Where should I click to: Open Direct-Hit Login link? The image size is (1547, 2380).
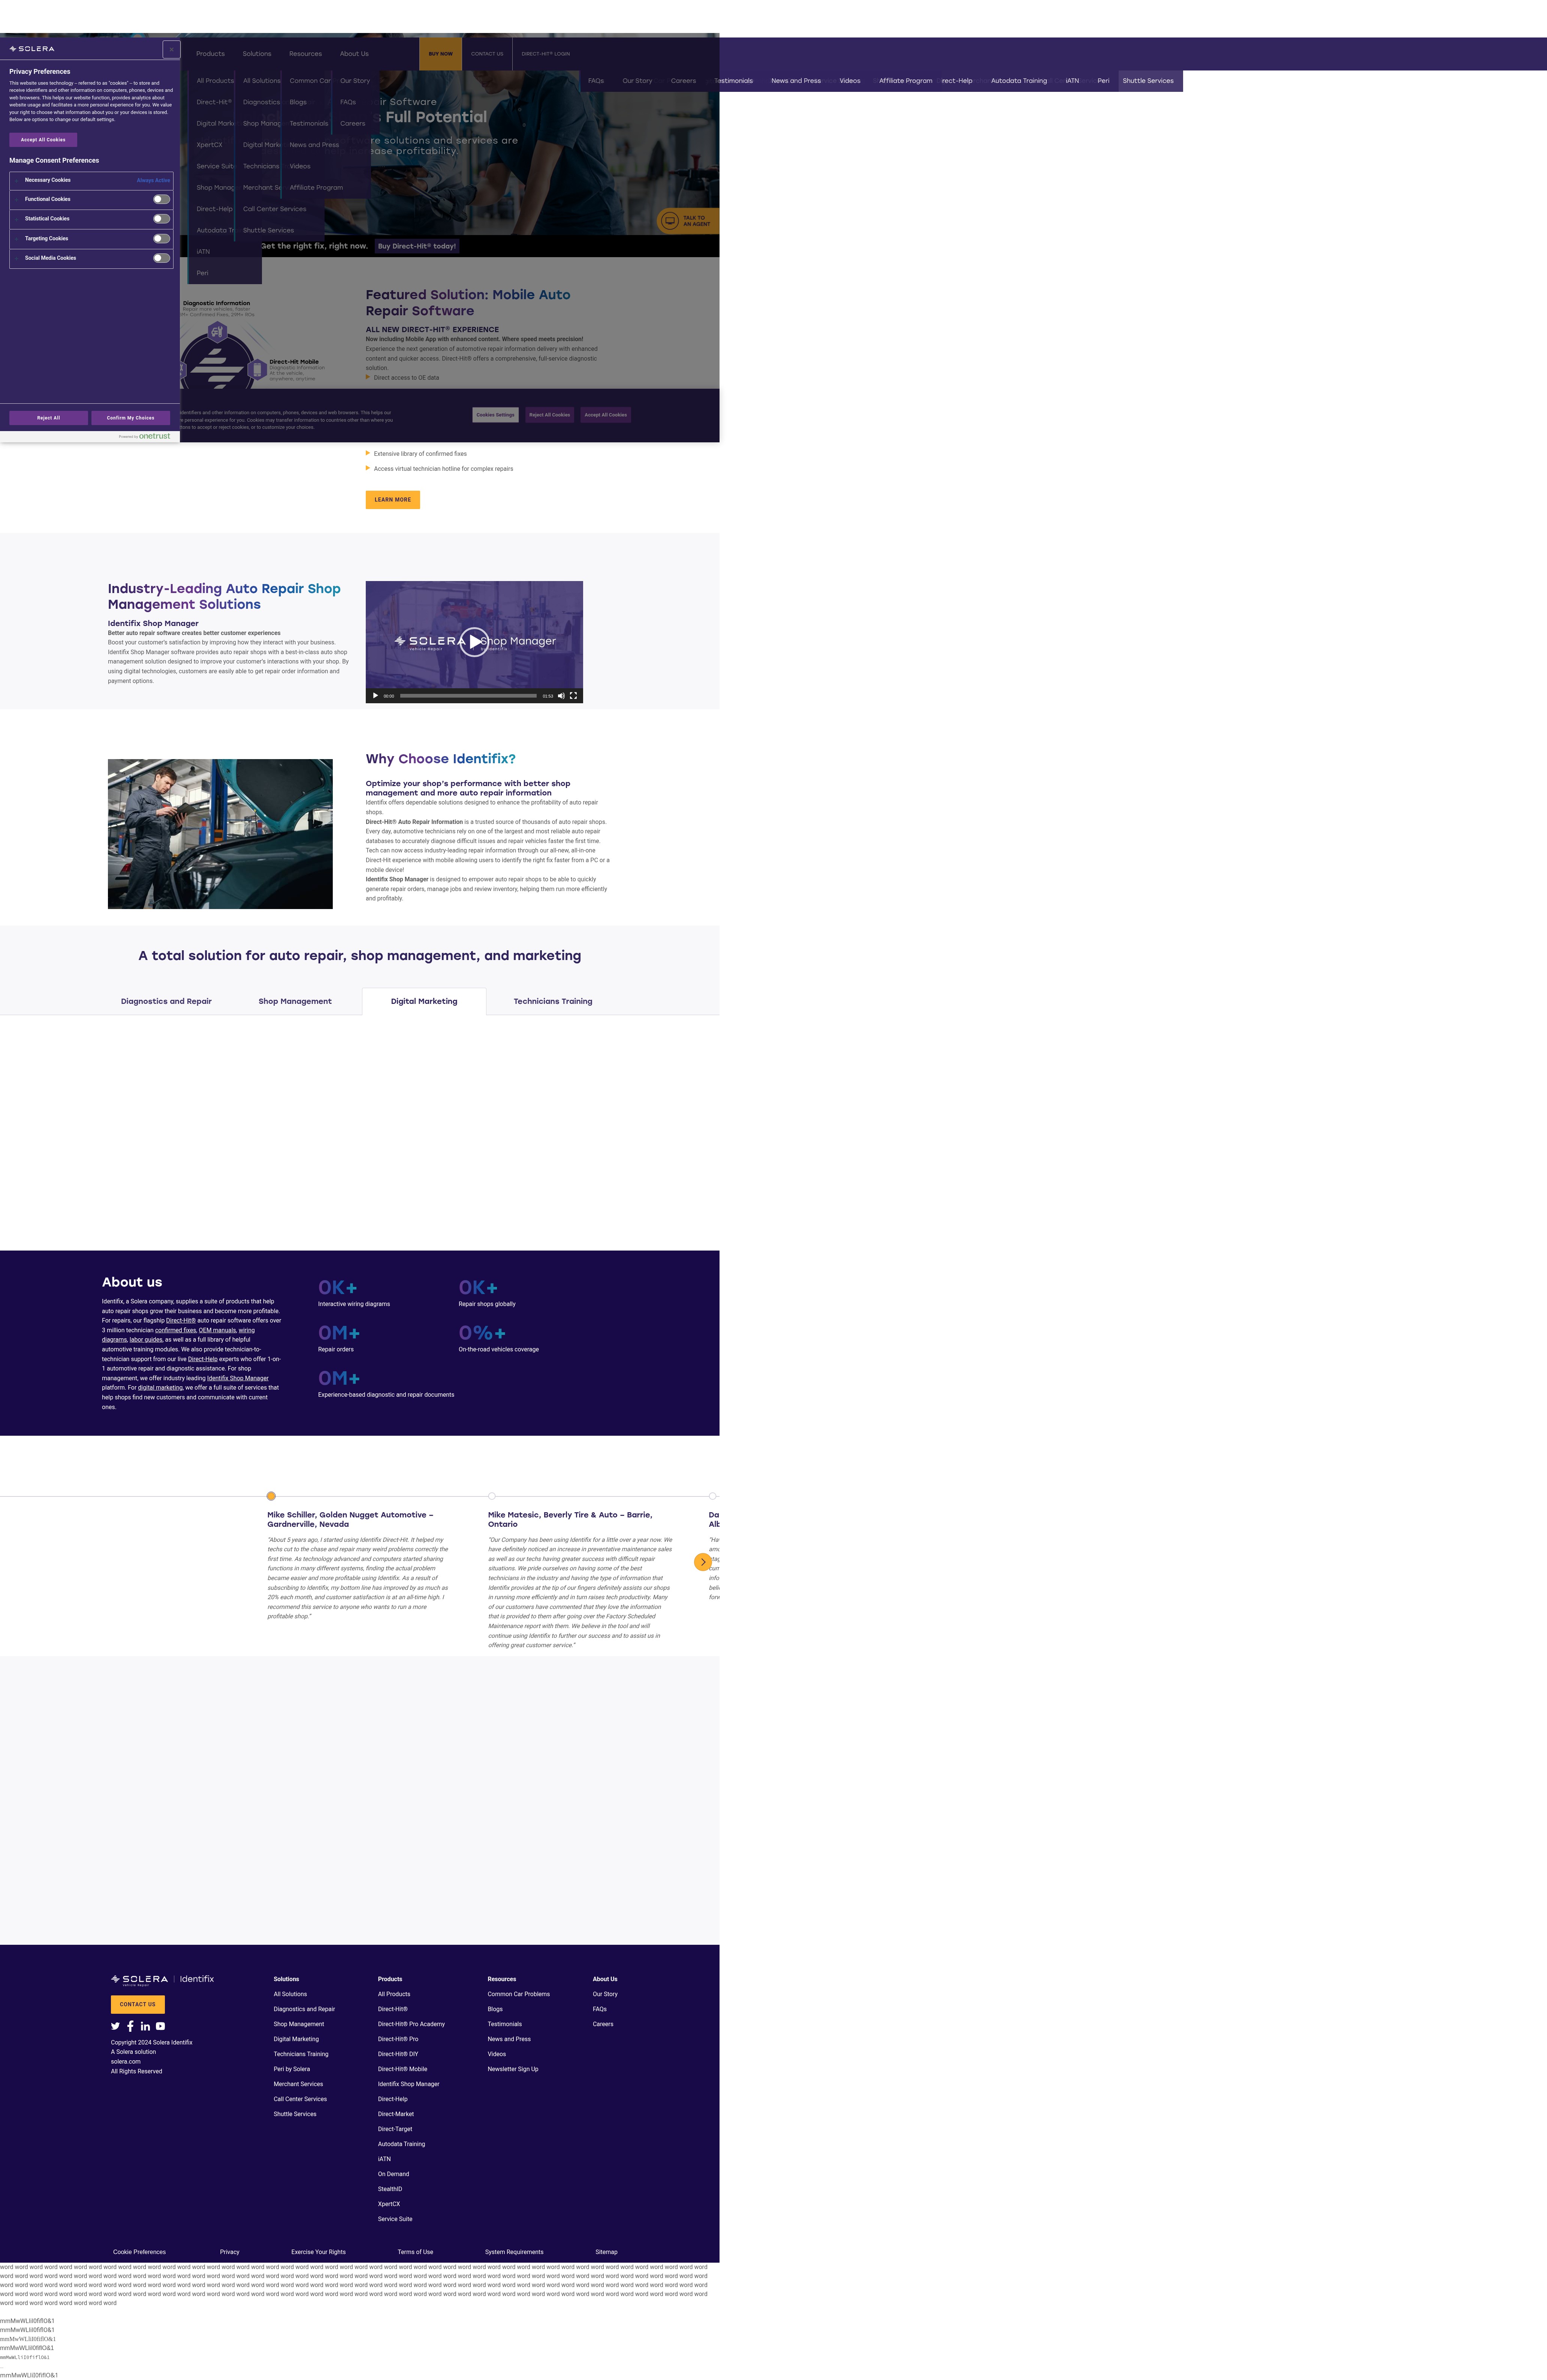point(546,54)
